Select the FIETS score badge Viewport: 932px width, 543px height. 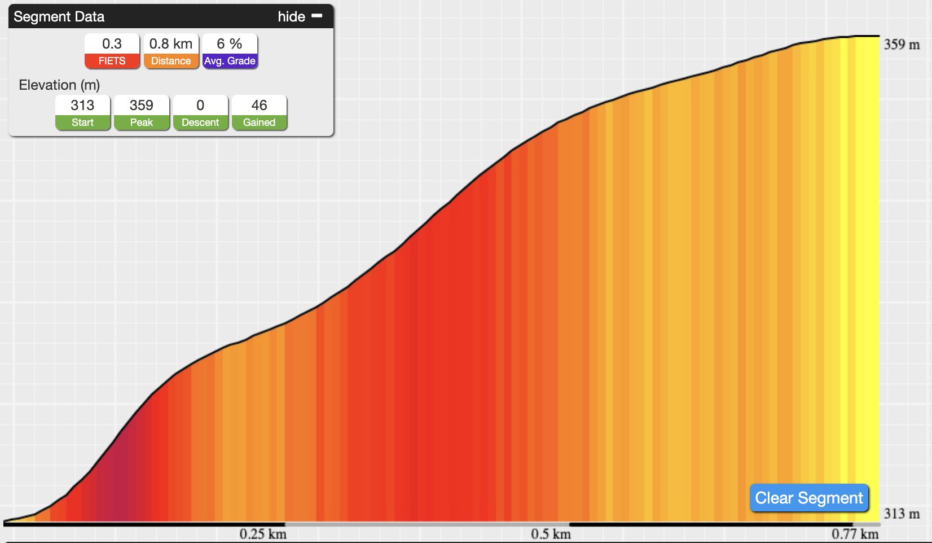coord(112,51)
